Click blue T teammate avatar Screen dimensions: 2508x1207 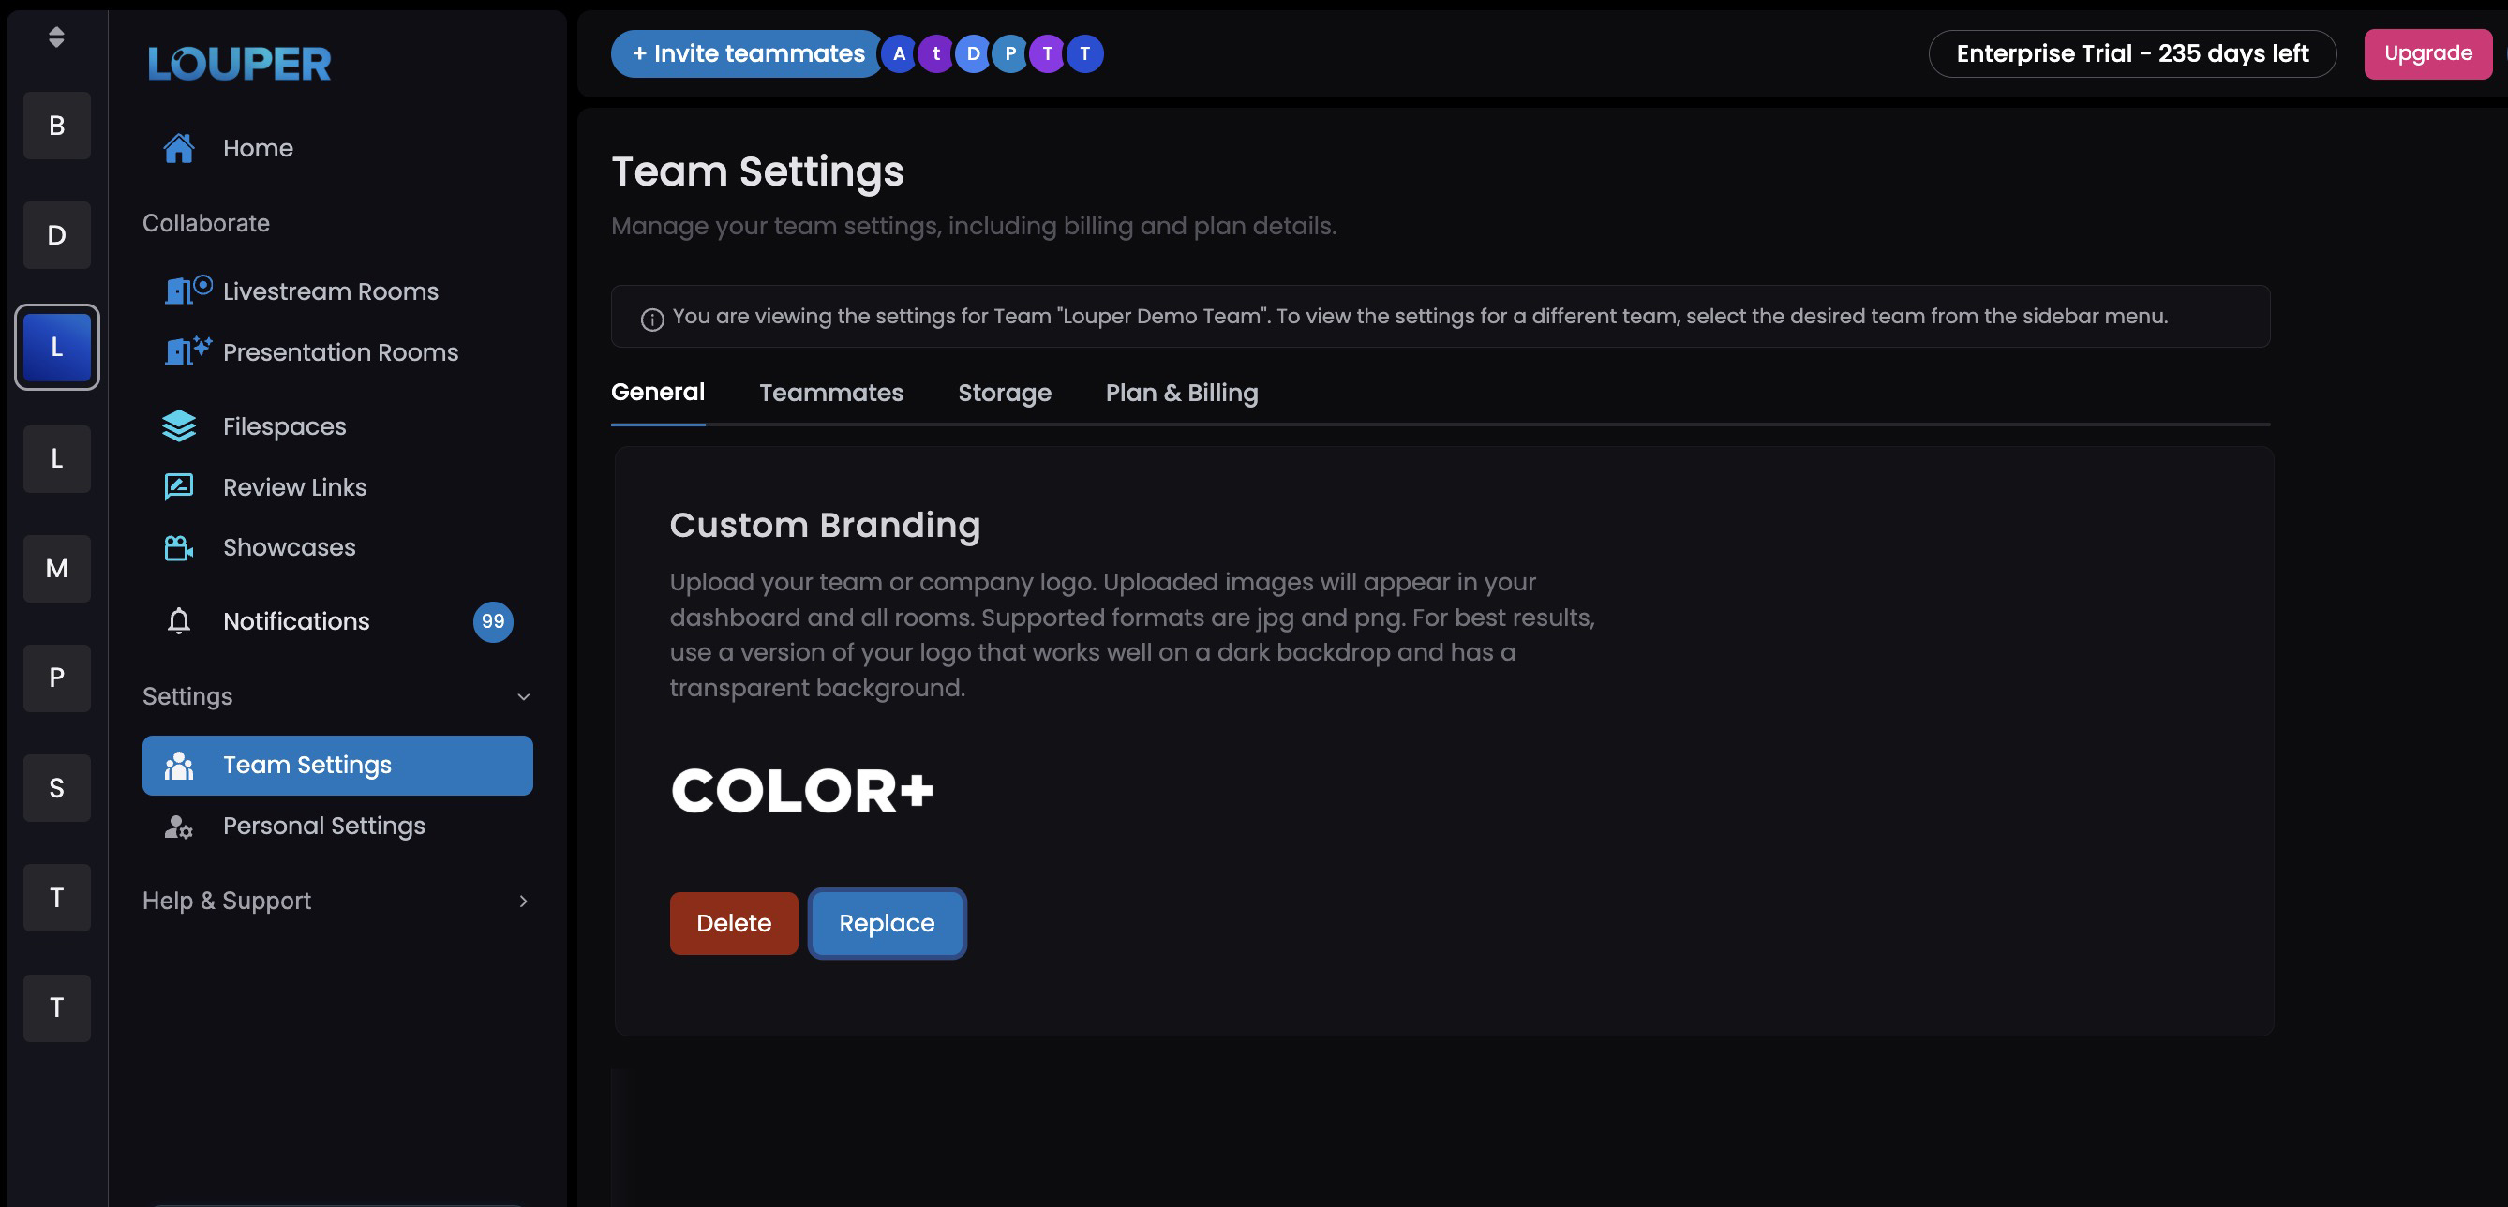point(1084,53)
